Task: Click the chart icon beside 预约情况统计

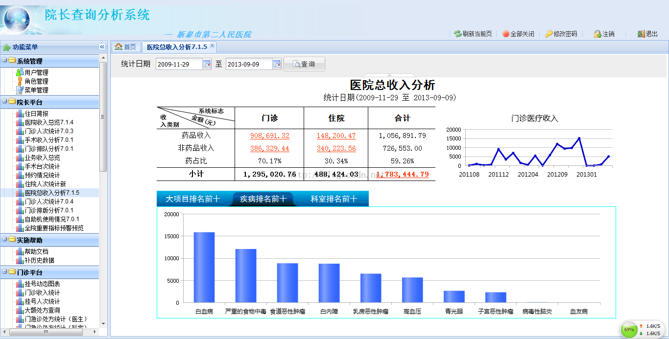Action: coord(20,175)
